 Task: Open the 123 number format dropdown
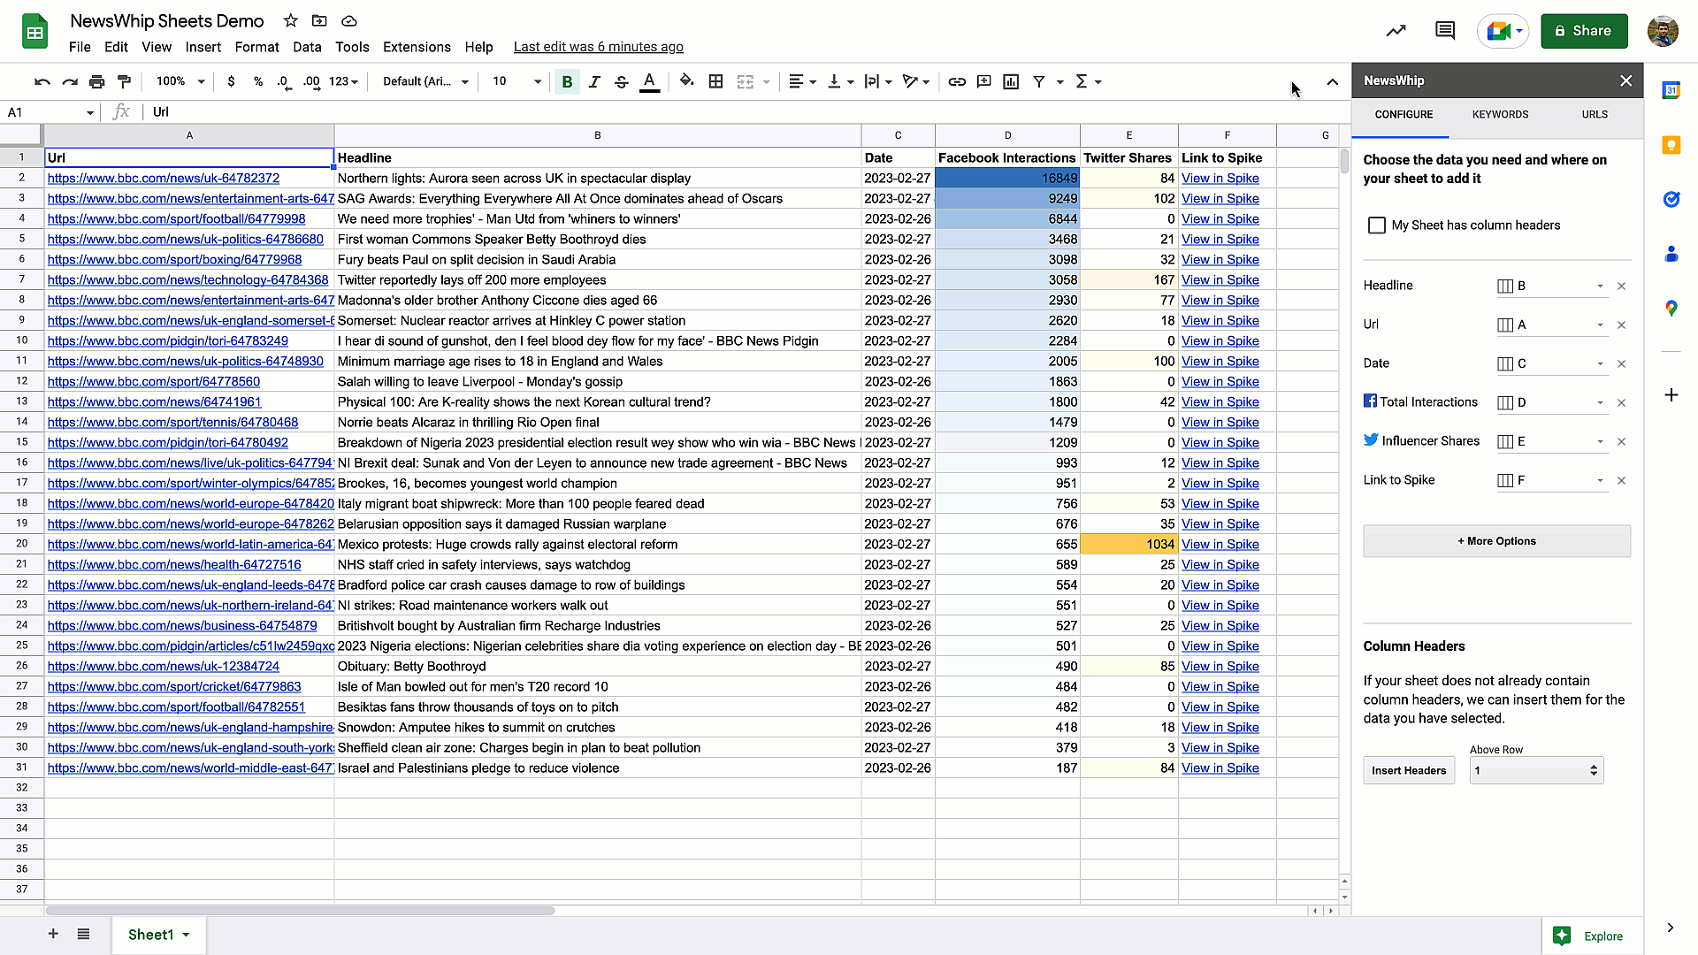point(343,81)
